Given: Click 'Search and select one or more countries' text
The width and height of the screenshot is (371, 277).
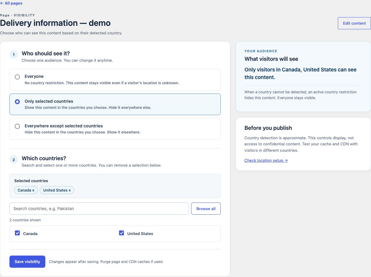Looking at the screenshot, I should tap(92, 165).
